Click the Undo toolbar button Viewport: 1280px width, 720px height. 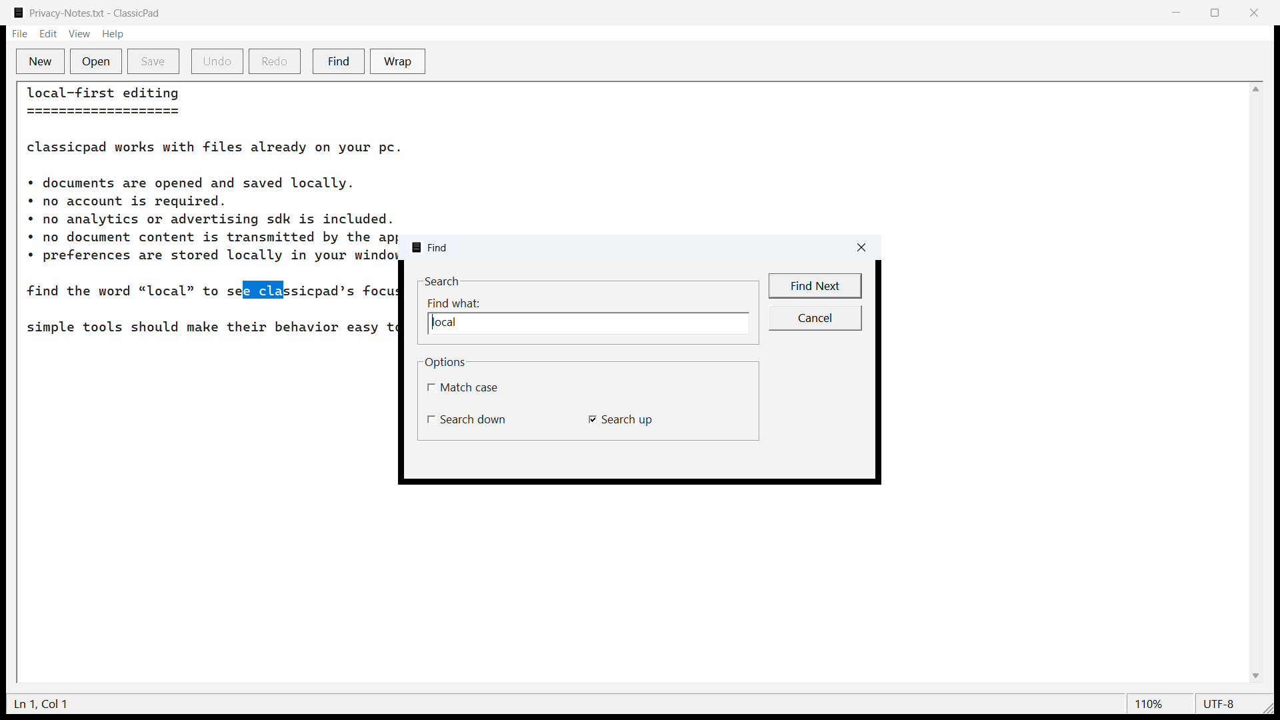[217, 61]
